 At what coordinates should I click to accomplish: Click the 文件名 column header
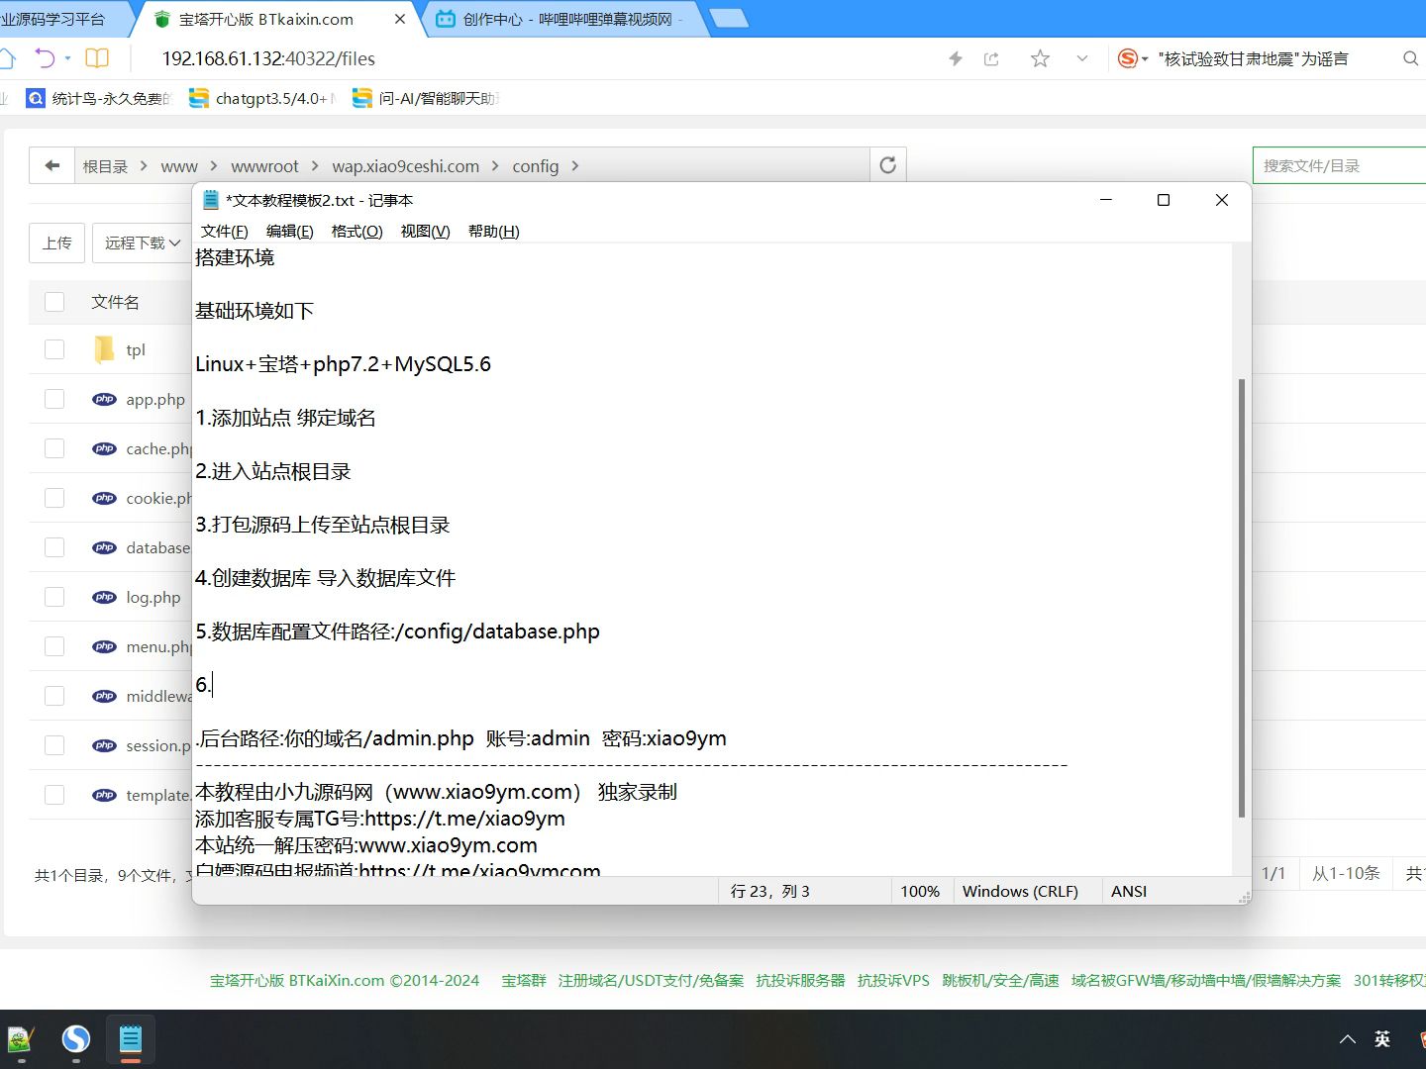click(x=115, y=302)
